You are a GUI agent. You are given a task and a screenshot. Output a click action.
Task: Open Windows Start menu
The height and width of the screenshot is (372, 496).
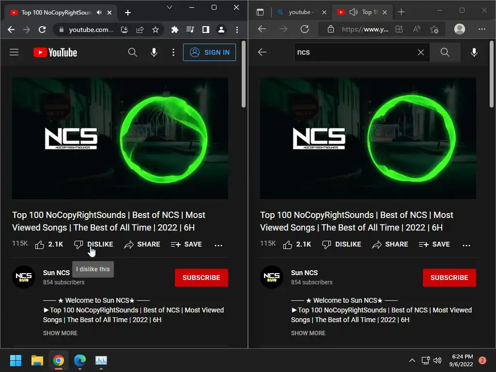15,360
